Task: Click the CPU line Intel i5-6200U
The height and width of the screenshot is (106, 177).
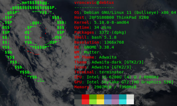Action: pos(117,77)
